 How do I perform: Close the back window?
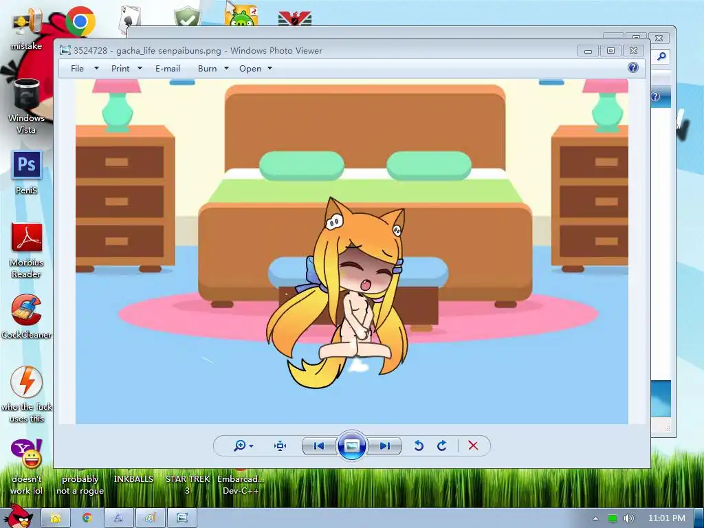pyautogui.click(x=659, y=38)
